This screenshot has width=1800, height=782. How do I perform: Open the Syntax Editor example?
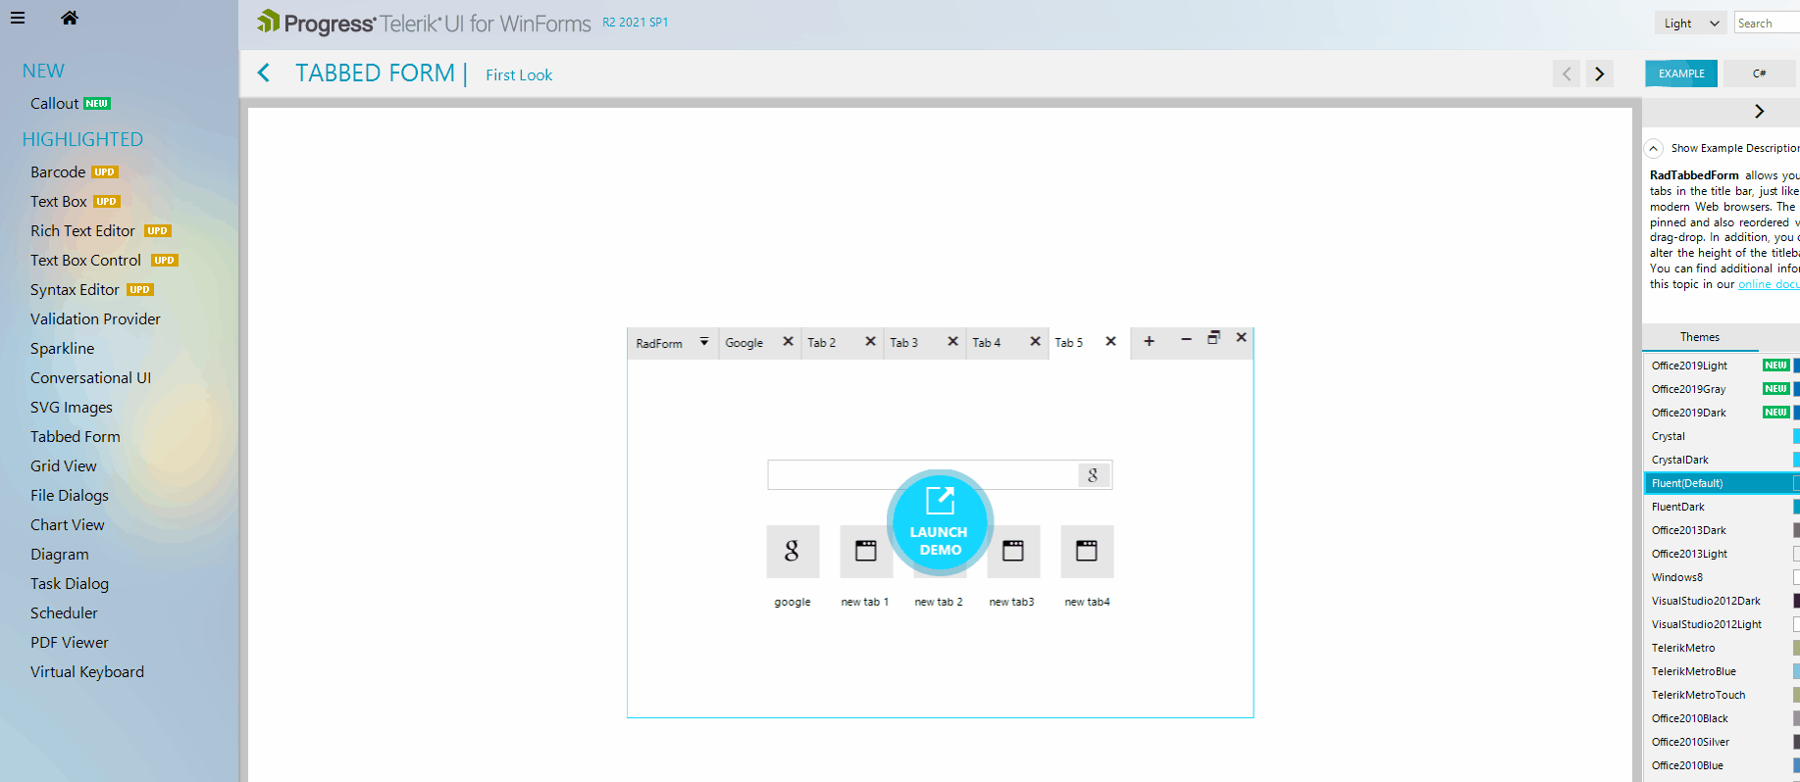(75, 289)
